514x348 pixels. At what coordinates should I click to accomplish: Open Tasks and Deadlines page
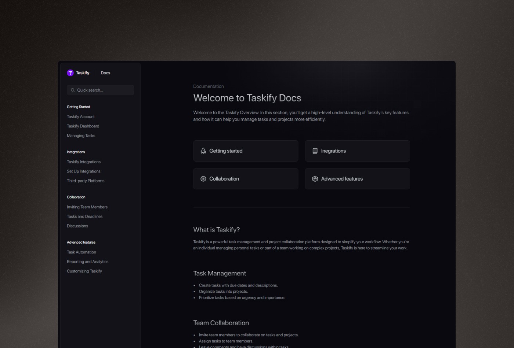(x=84, y=216)
